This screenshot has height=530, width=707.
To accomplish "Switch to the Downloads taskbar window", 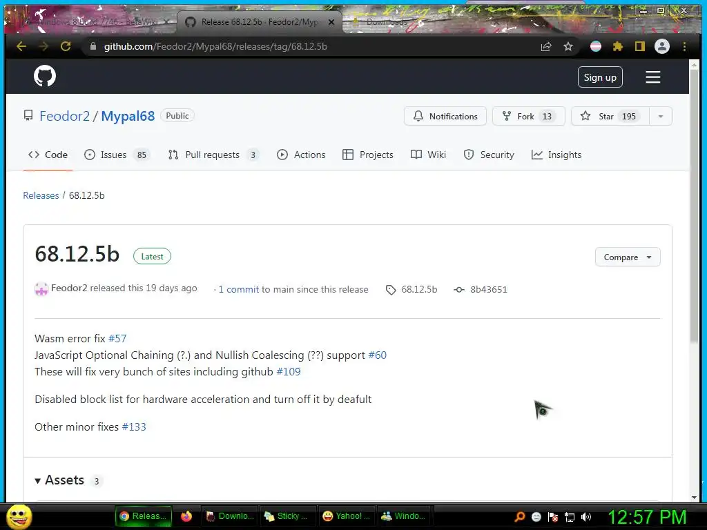I will [x=230, y=516].
